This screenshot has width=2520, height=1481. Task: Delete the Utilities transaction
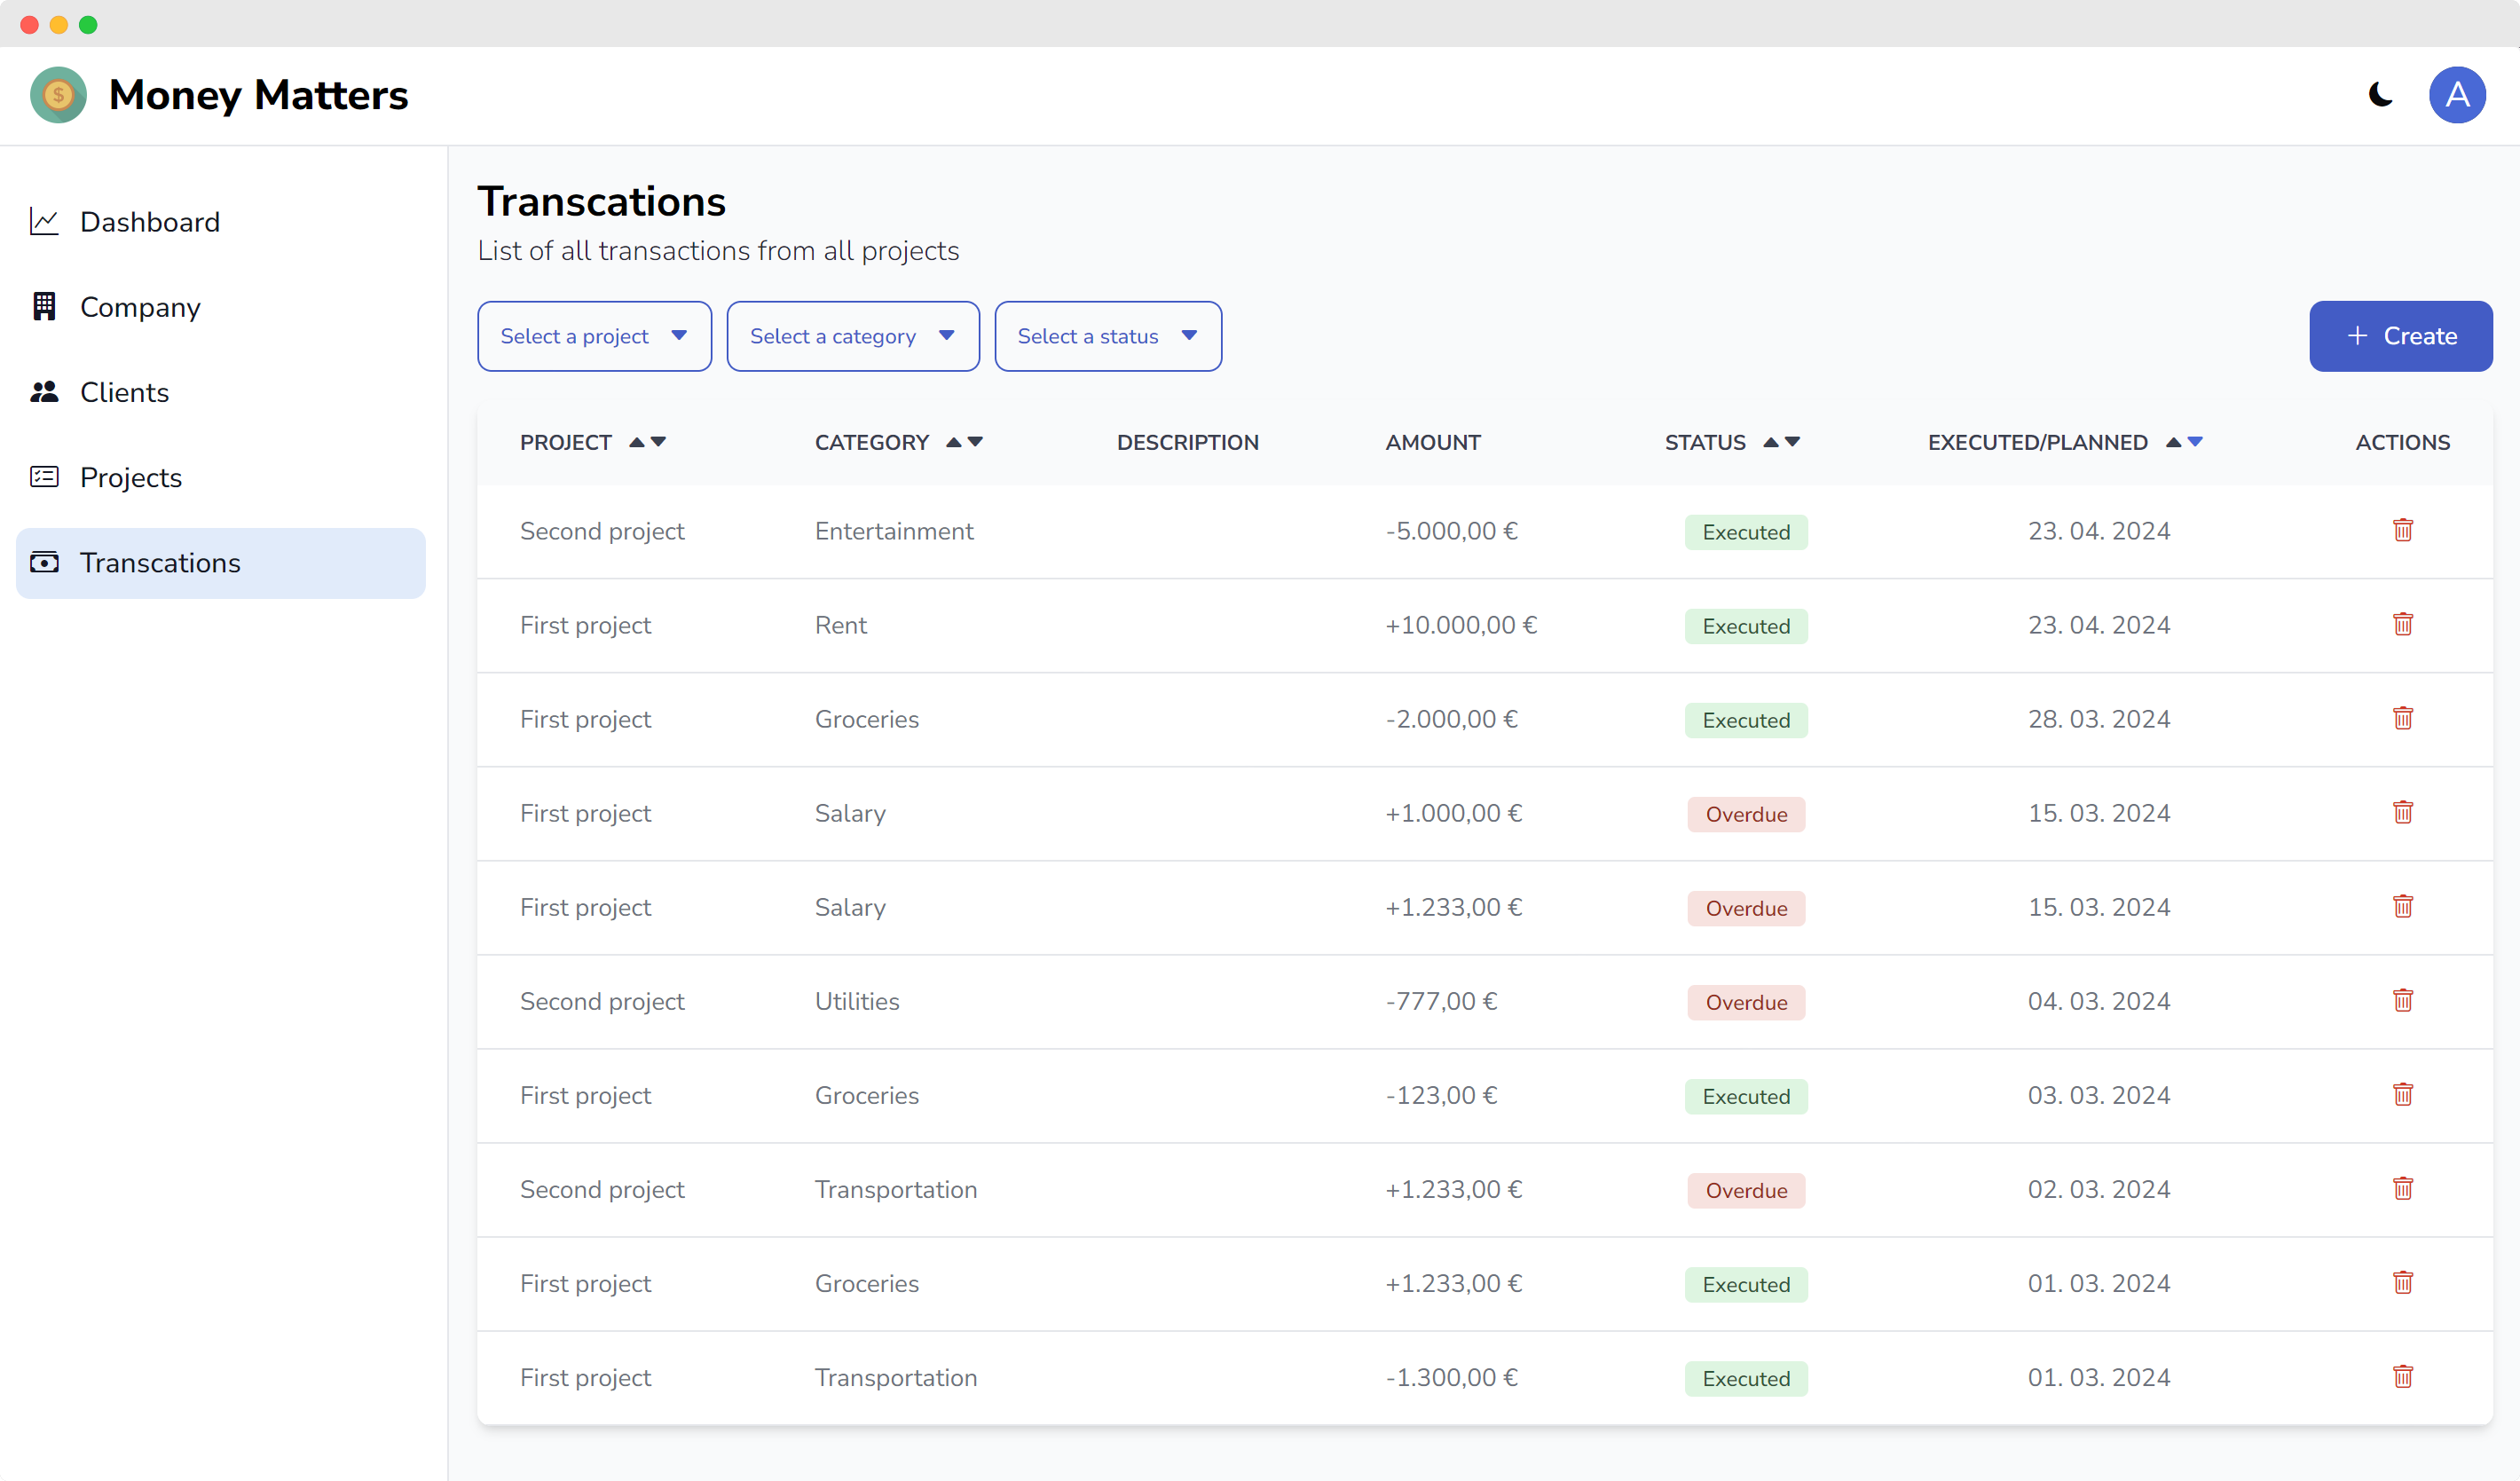[x=2402, y=1000]
